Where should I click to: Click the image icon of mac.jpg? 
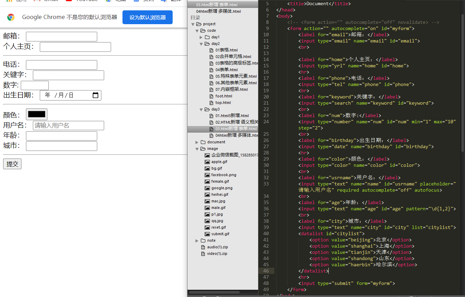pyautogui.click(x=207, y=201)
